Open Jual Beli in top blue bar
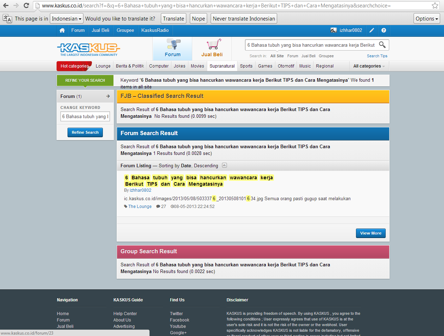This screenshot has height=336, width=444. 100,30
